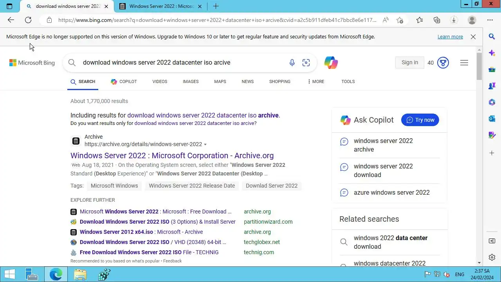
Task: Click Windows Server 2022 Release Date tag
Action: click(192, 186)
